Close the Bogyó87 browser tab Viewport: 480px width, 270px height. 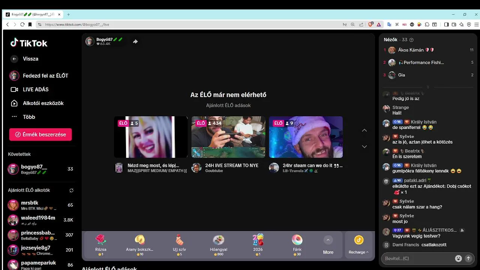coord(59,15)
